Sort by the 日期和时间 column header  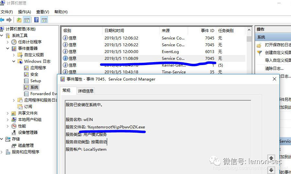tap(131, 31)
